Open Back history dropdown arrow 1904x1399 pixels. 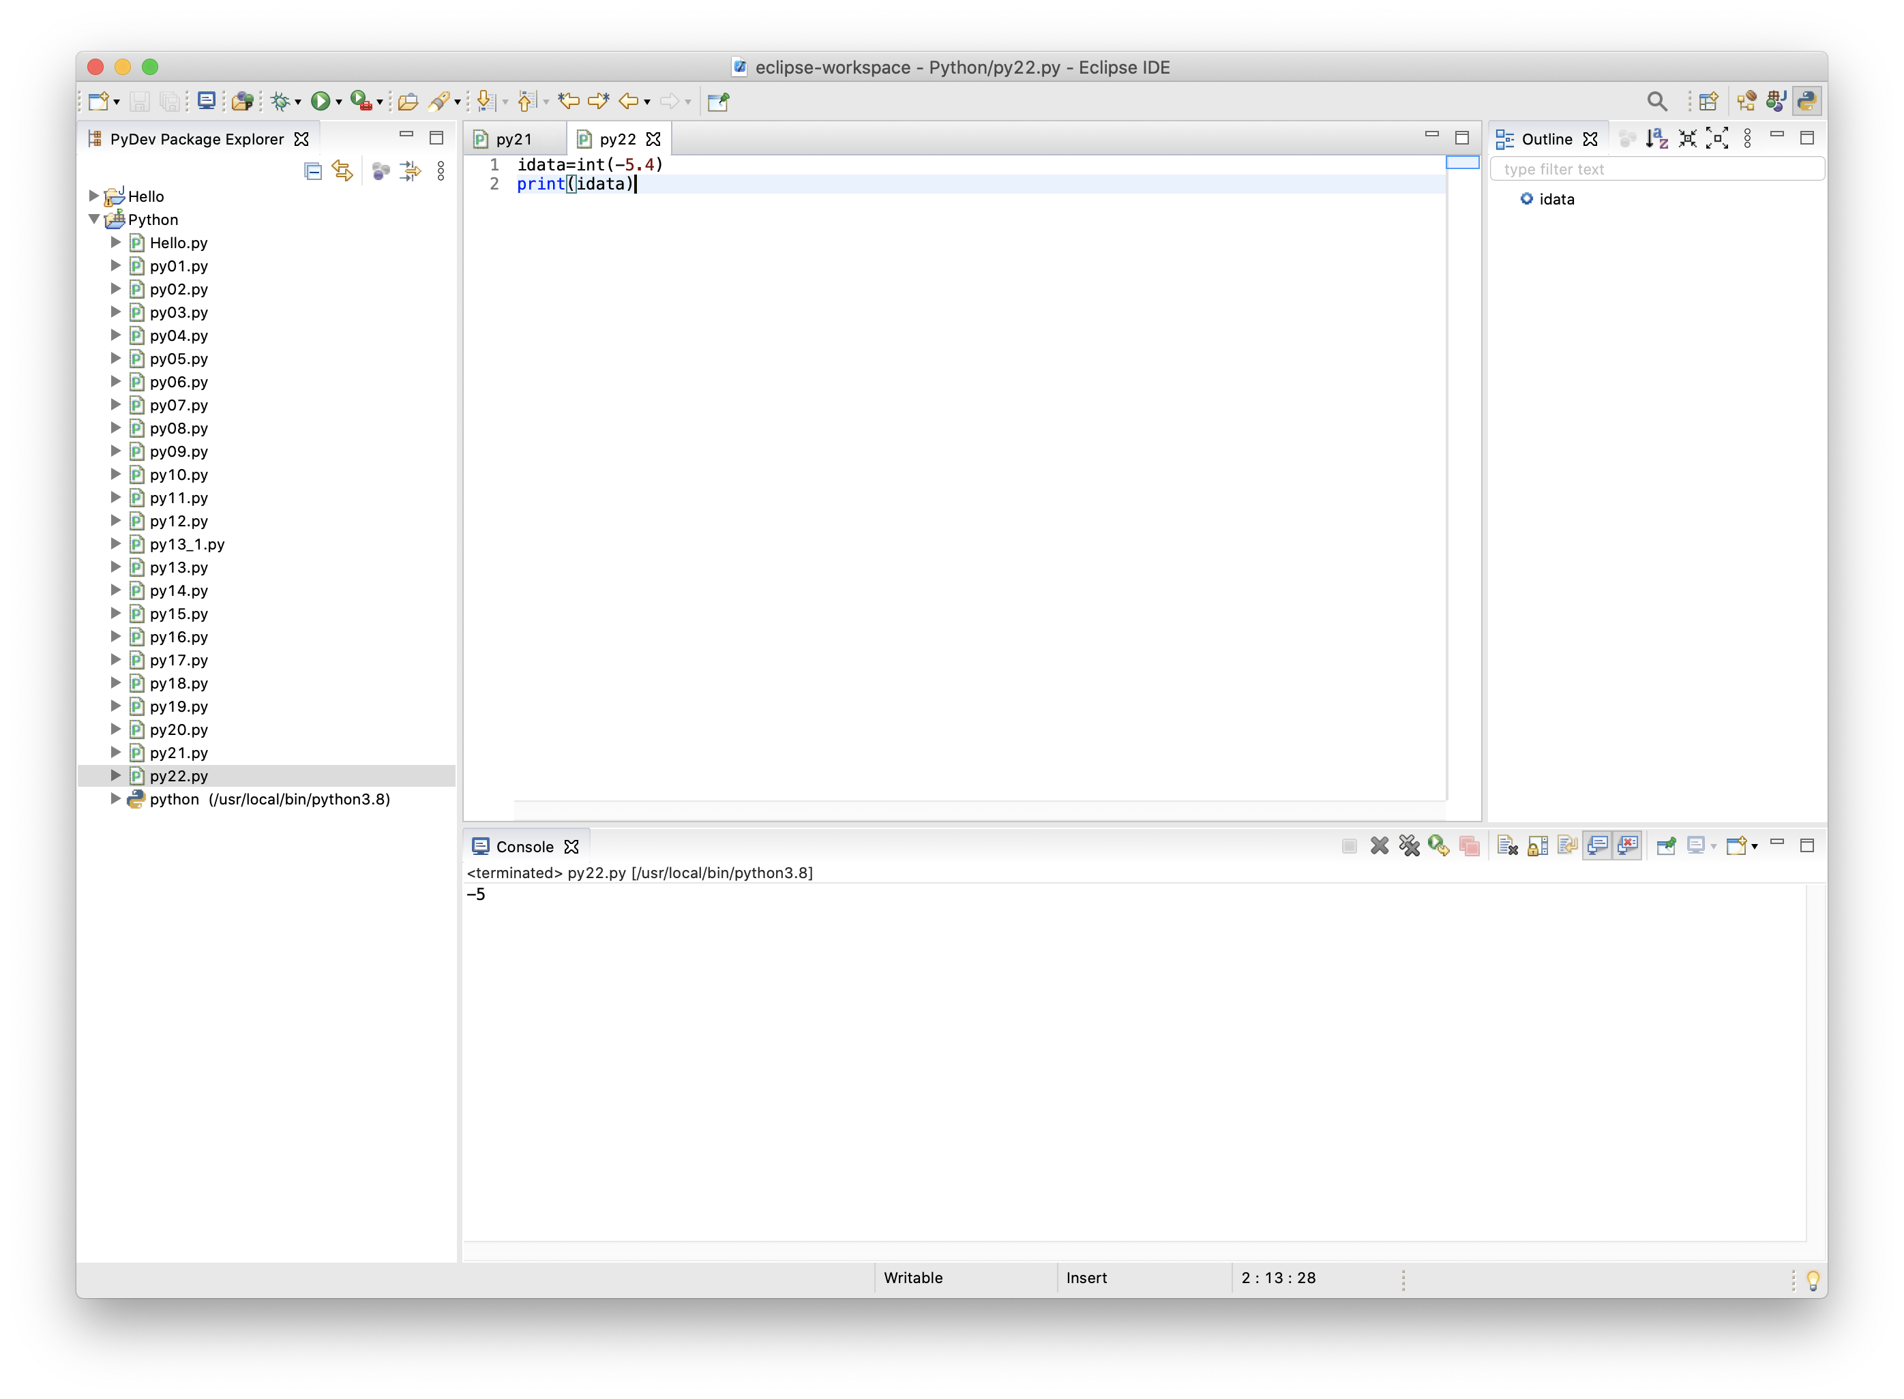(x=647, y=102)
